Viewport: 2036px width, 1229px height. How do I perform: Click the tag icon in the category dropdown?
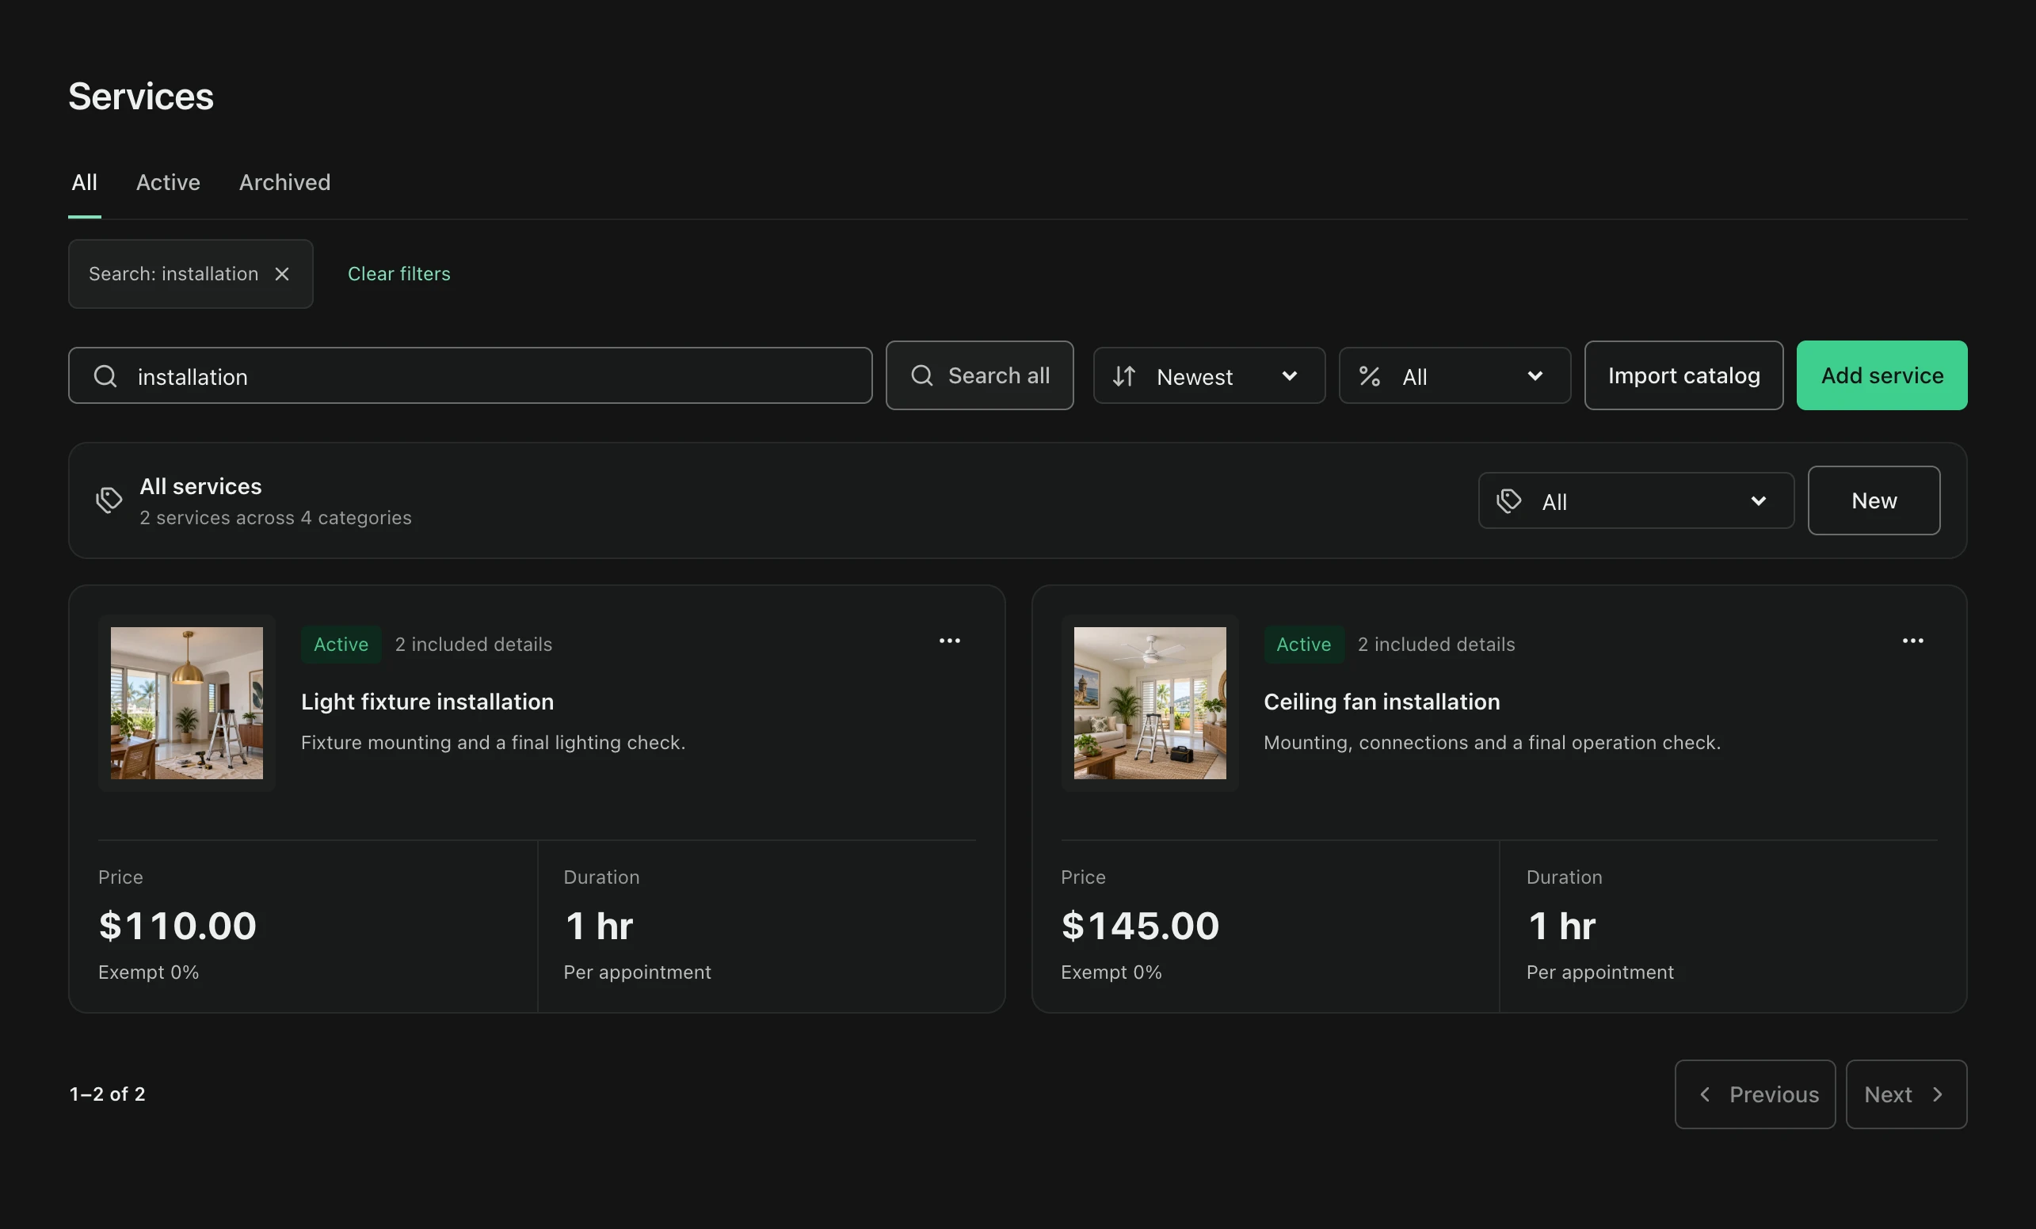coord(1509,500)
